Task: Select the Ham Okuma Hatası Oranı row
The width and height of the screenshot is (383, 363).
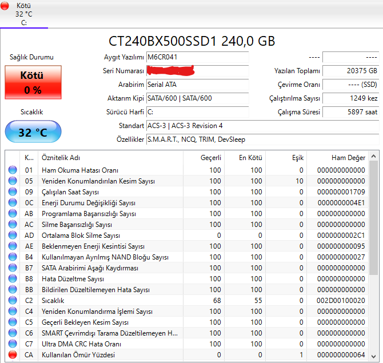Action: click(187, 170)
